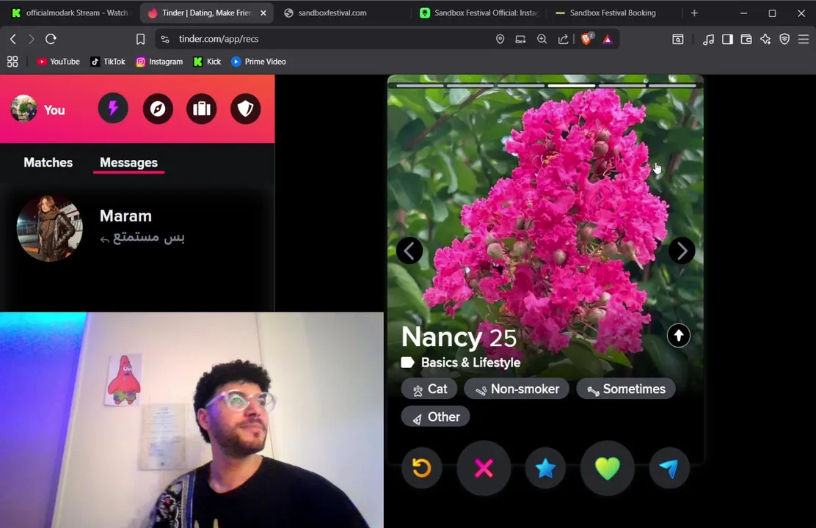Click Nancy 25 name heading

tap(459, 337)
